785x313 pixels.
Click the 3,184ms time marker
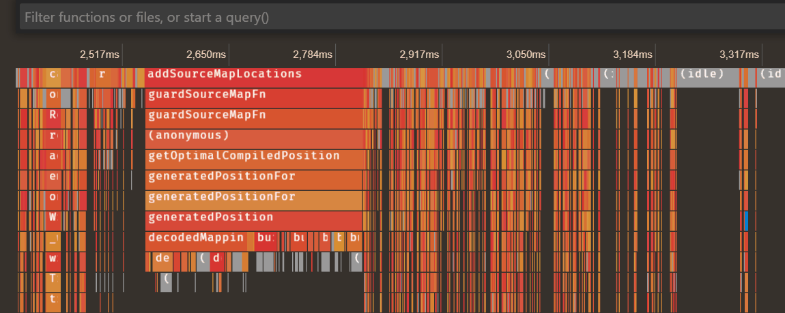coord(633,55)
